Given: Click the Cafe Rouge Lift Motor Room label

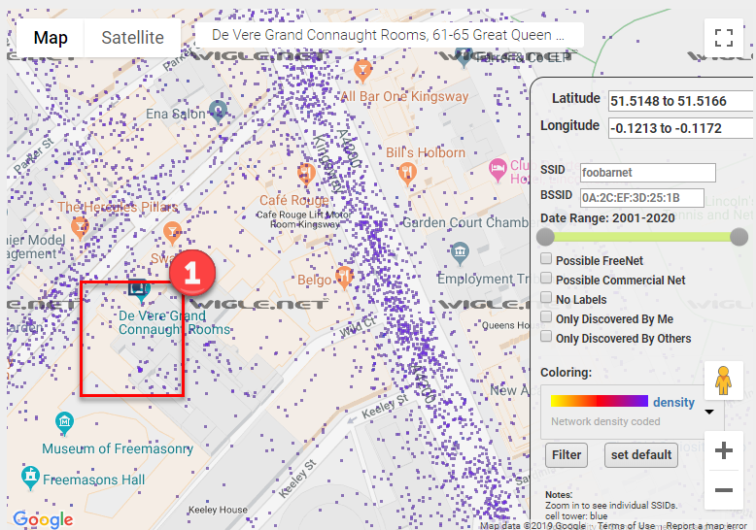Looking at the screenshot, I should click(x=304, y=219).
